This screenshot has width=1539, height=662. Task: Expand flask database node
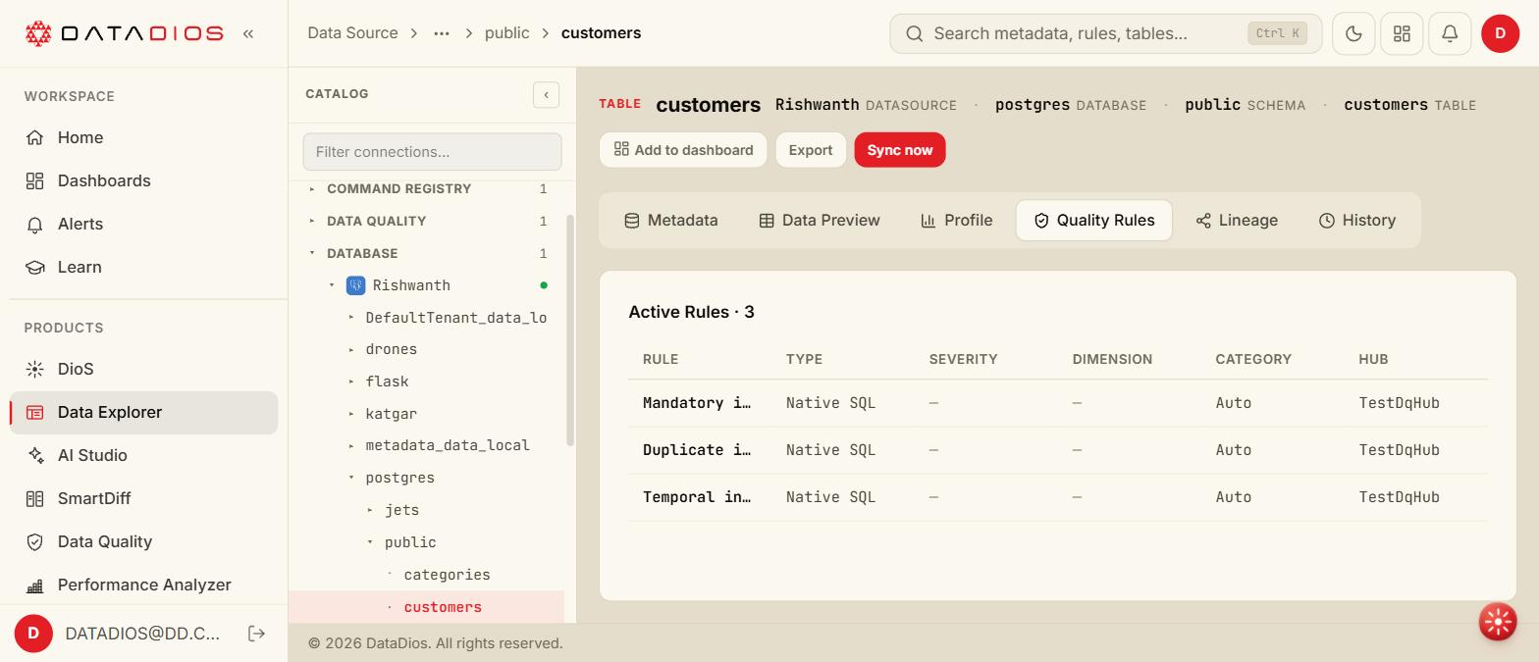pyautogui.click(x=351, y=382)
